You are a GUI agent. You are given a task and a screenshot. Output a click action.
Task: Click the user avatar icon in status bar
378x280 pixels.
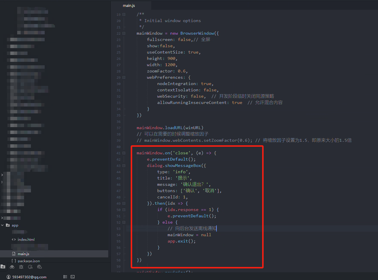[x=9, y=277]
